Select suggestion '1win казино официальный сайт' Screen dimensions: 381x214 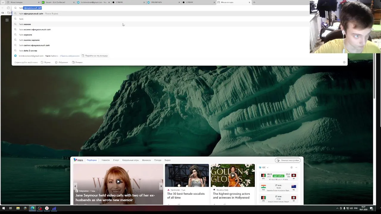[161, 29]
